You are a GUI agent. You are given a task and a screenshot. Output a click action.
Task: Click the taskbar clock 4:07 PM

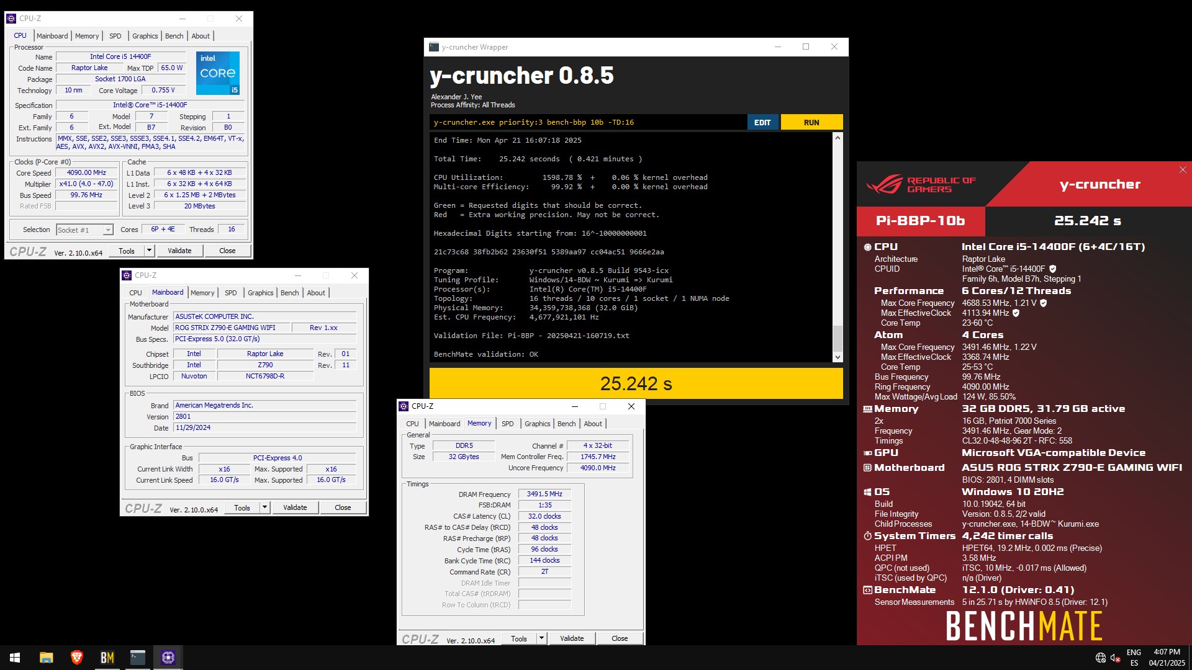click(x=1167, y=658)
